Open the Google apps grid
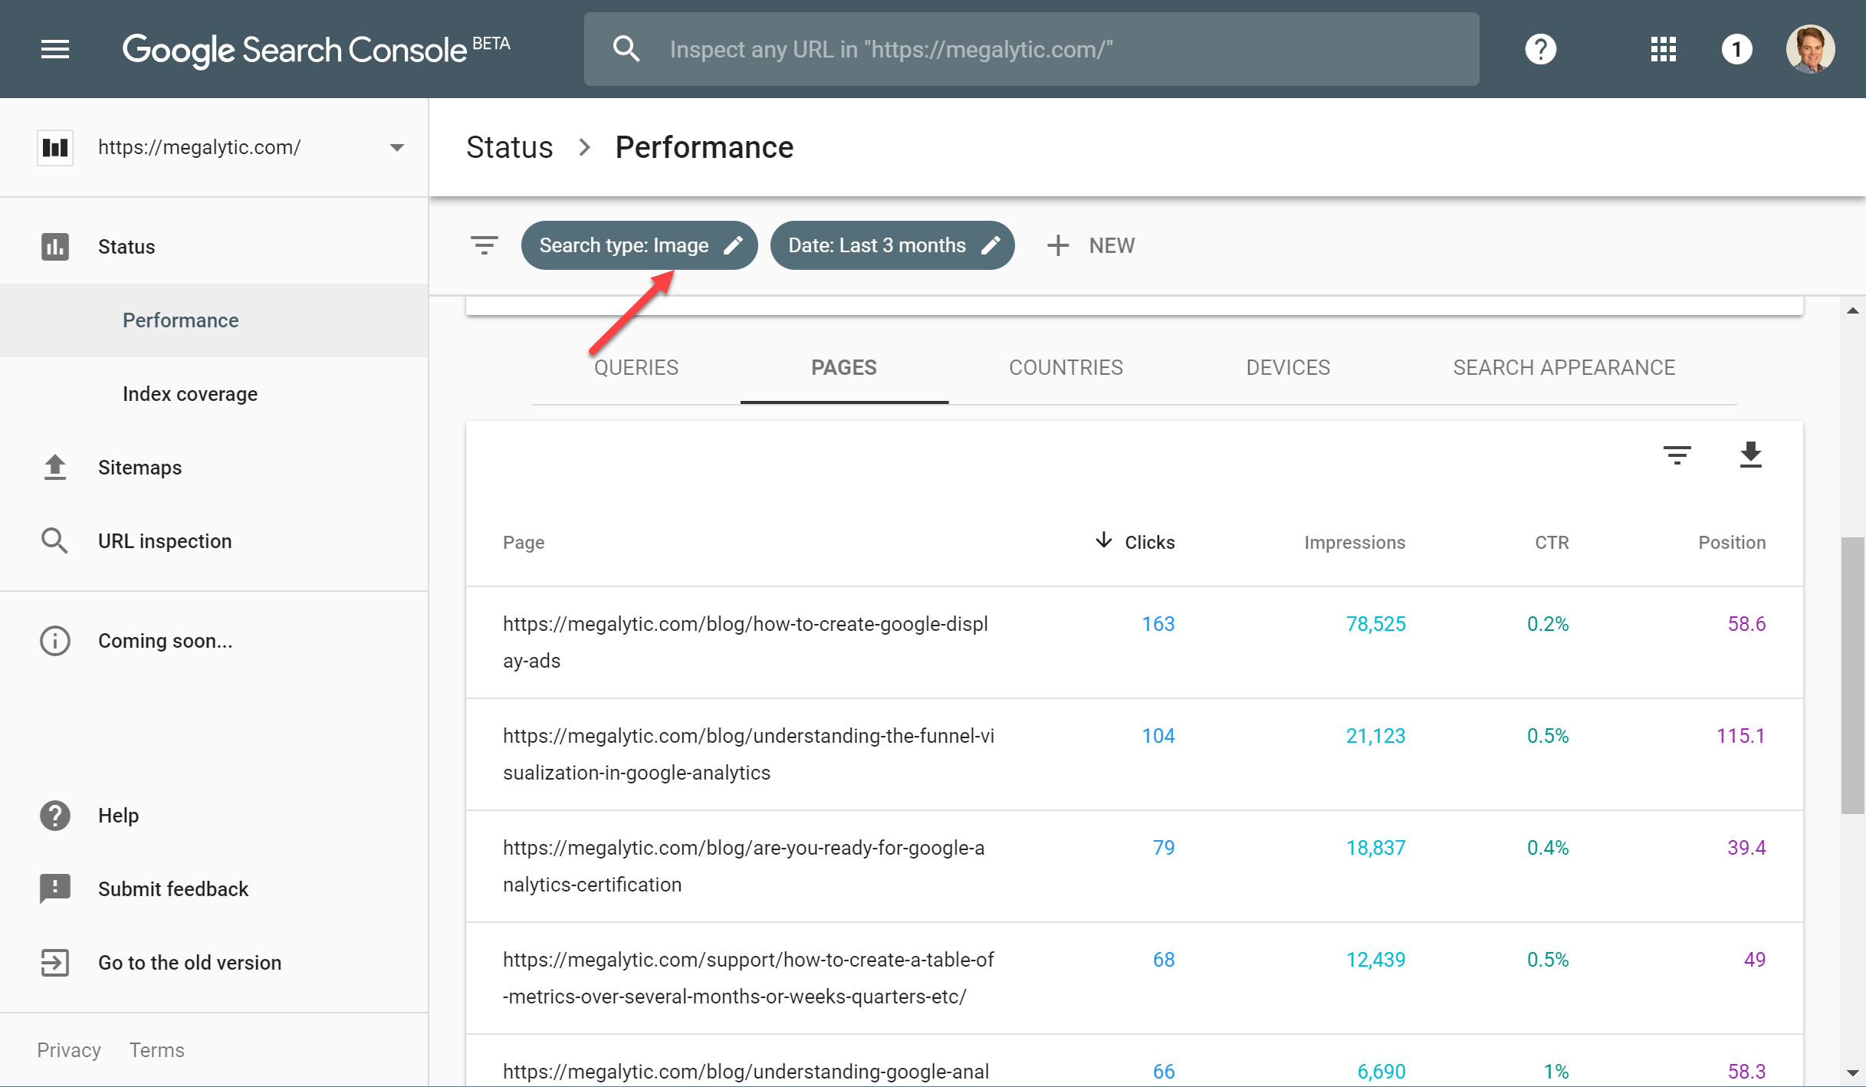 coord(1663,49)
